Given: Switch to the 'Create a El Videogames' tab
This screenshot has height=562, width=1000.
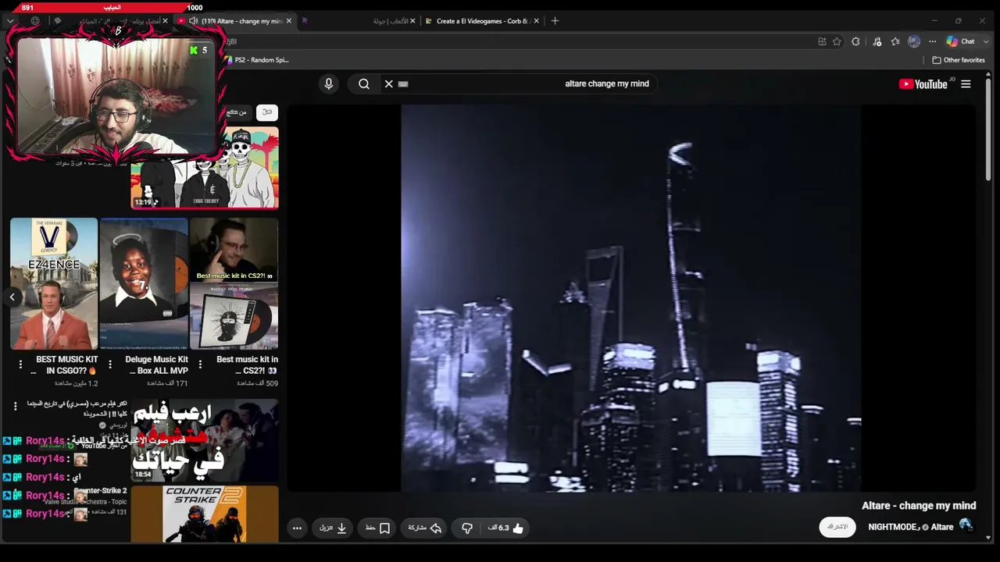Looking at the screenshot, I should (x=481, y=21).
